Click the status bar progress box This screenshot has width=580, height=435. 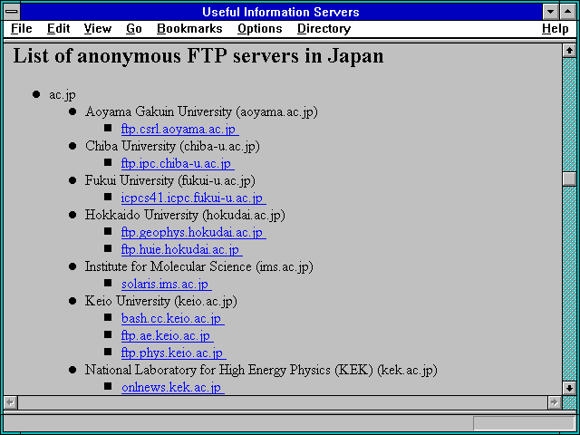(524, 423)
